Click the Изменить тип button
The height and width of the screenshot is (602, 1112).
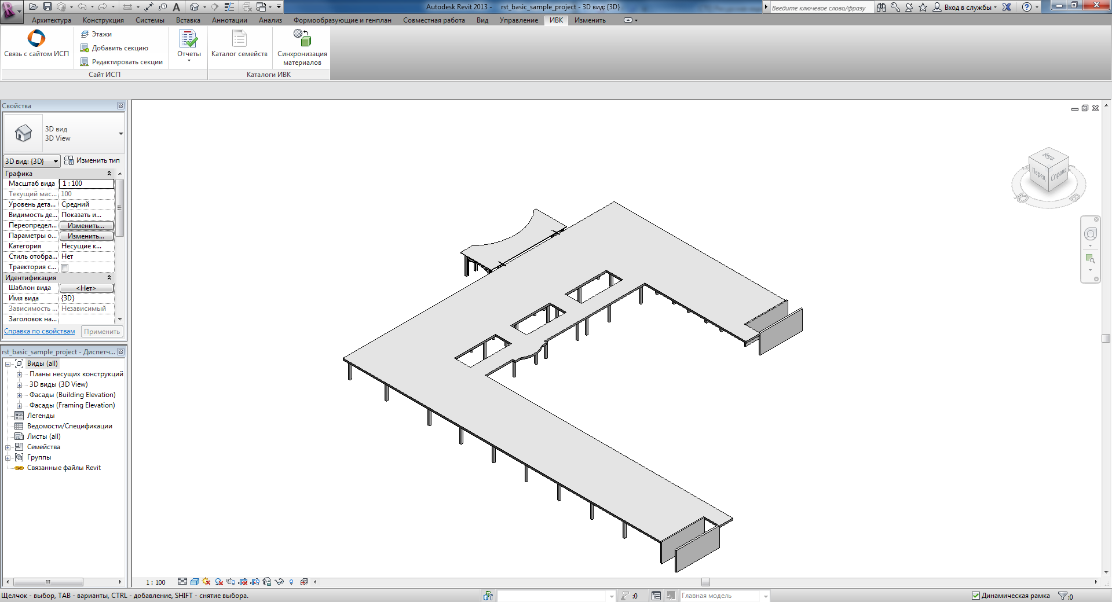pyautogui.click(x=92, y=160)
